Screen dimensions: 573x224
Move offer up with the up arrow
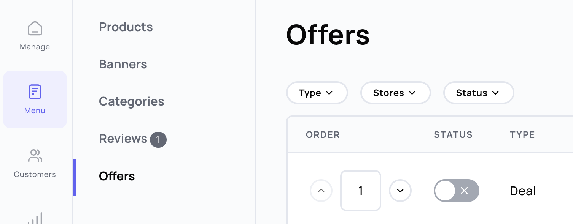[x=321, y=191]
